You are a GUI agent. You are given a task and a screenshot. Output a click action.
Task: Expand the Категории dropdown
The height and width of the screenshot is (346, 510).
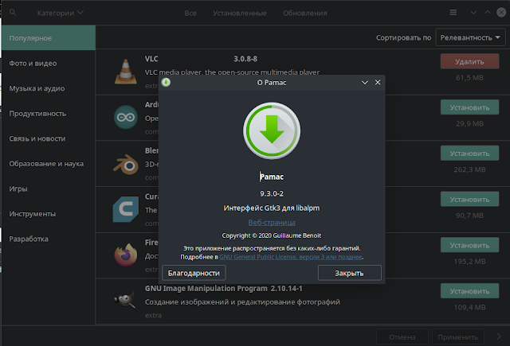(61, 13)
